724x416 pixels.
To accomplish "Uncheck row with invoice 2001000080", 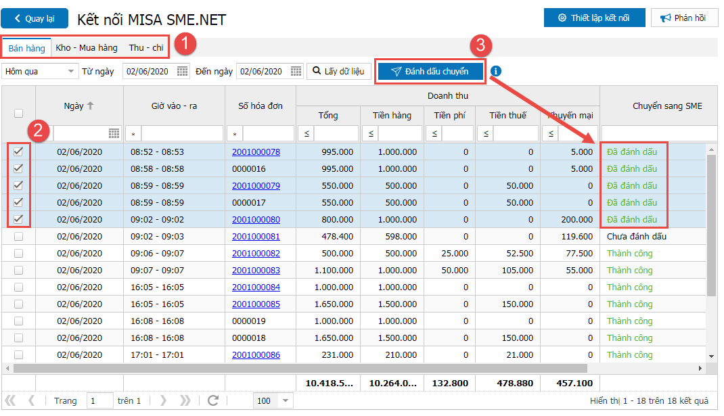I will tap(18, 219).
